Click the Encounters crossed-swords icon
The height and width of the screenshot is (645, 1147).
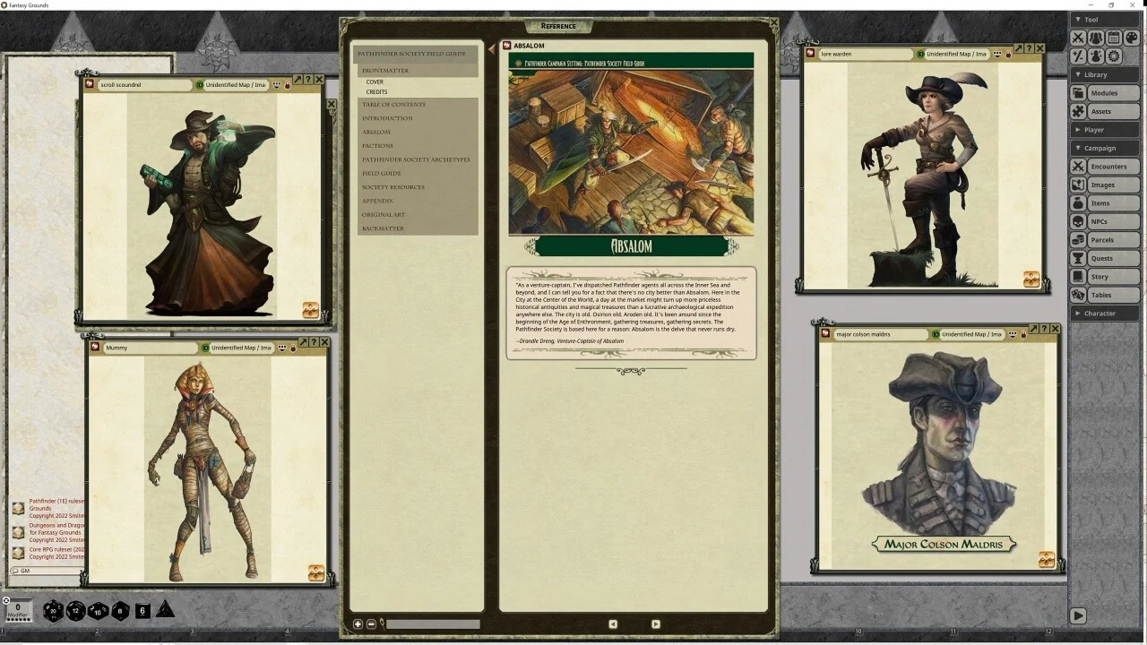coord(1079,167)
